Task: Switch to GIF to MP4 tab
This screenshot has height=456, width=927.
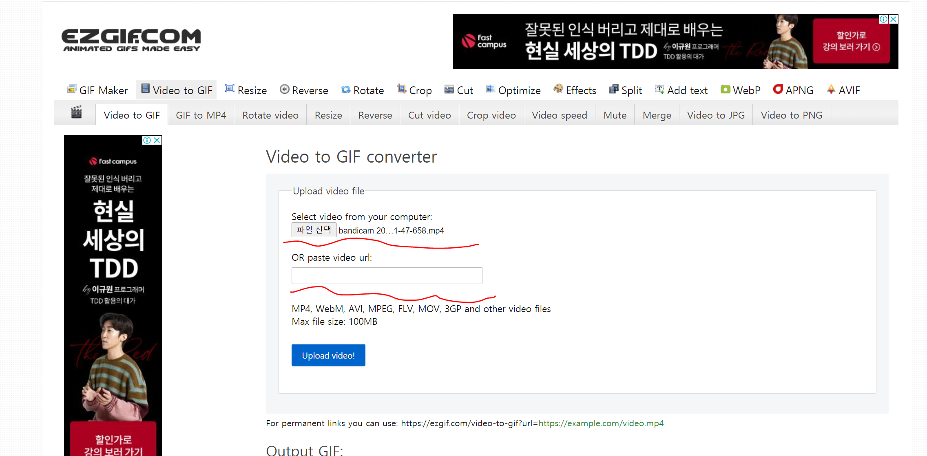Action: 201,115
